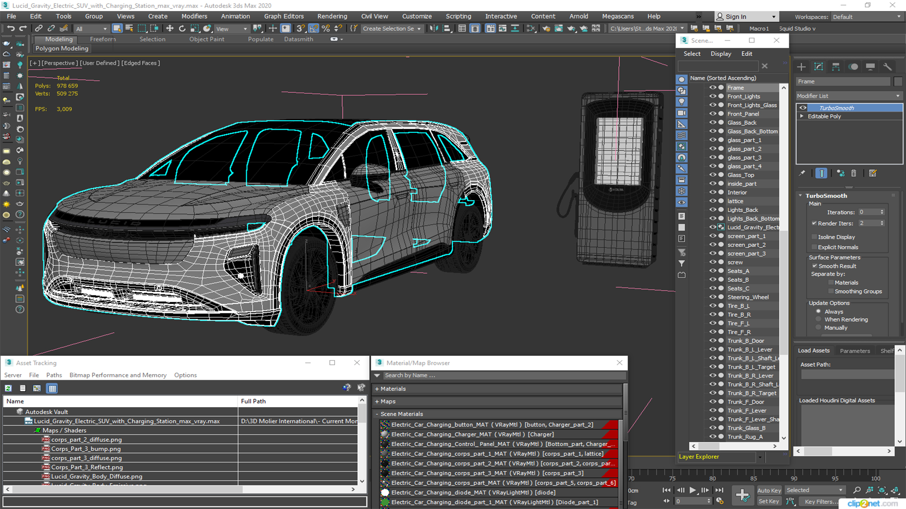Image resolution: width=906 pixels, height=509 pixels.
Task: Hide Front_Lights via its eye icon
Action: coord(713,96)
